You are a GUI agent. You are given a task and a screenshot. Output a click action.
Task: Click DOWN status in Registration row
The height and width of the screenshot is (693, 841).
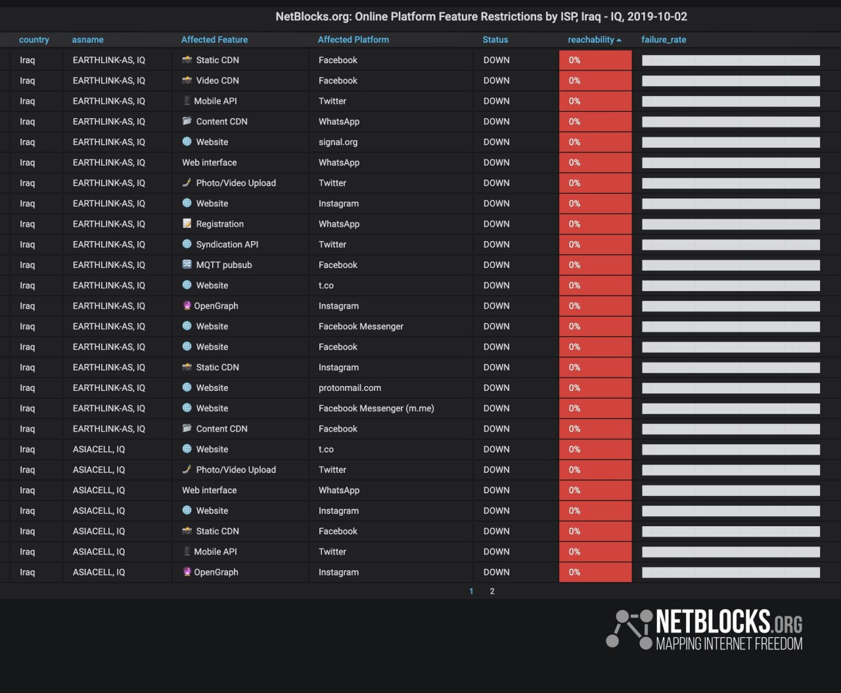coord(497,224)
